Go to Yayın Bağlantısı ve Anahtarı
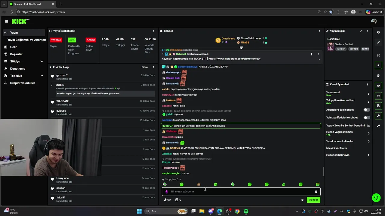 pyautogui.click(x=26, y=40)
